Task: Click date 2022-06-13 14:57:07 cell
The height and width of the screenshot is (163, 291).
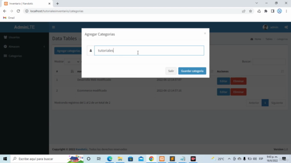Action: [169, 80]
